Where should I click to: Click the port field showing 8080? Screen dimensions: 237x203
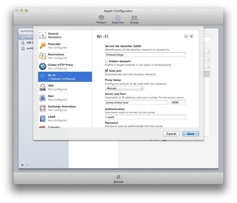178,102
